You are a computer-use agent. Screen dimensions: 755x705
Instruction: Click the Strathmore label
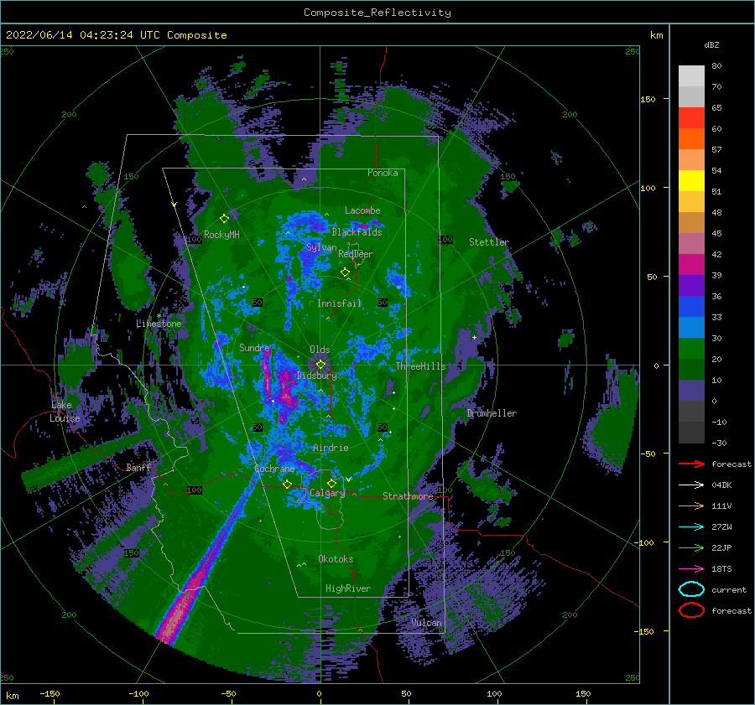click(408, 495)
